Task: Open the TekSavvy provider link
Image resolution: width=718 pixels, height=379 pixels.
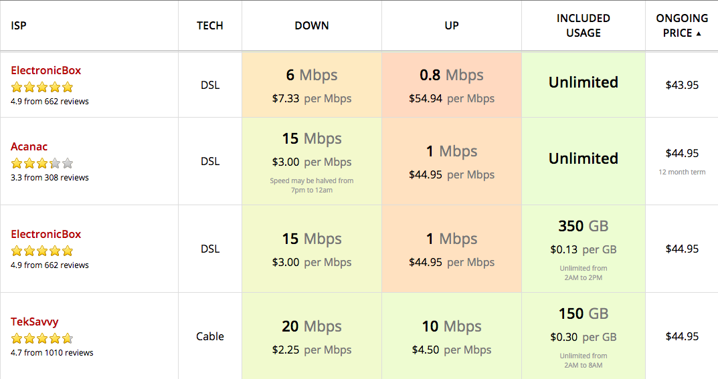Action: (34, 322)
